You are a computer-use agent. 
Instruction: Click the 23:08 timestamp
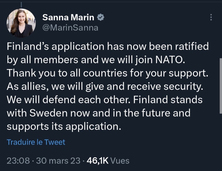click(x=18, y=161)
